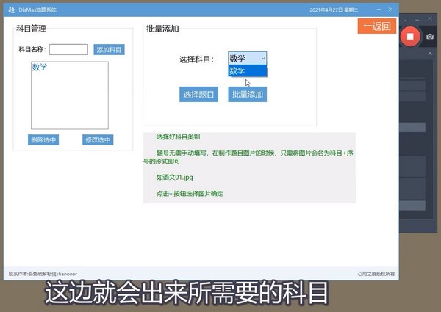Click the 心雨之痕版权所有 footer text
This screenshot has height=312, width=441.
376,274
